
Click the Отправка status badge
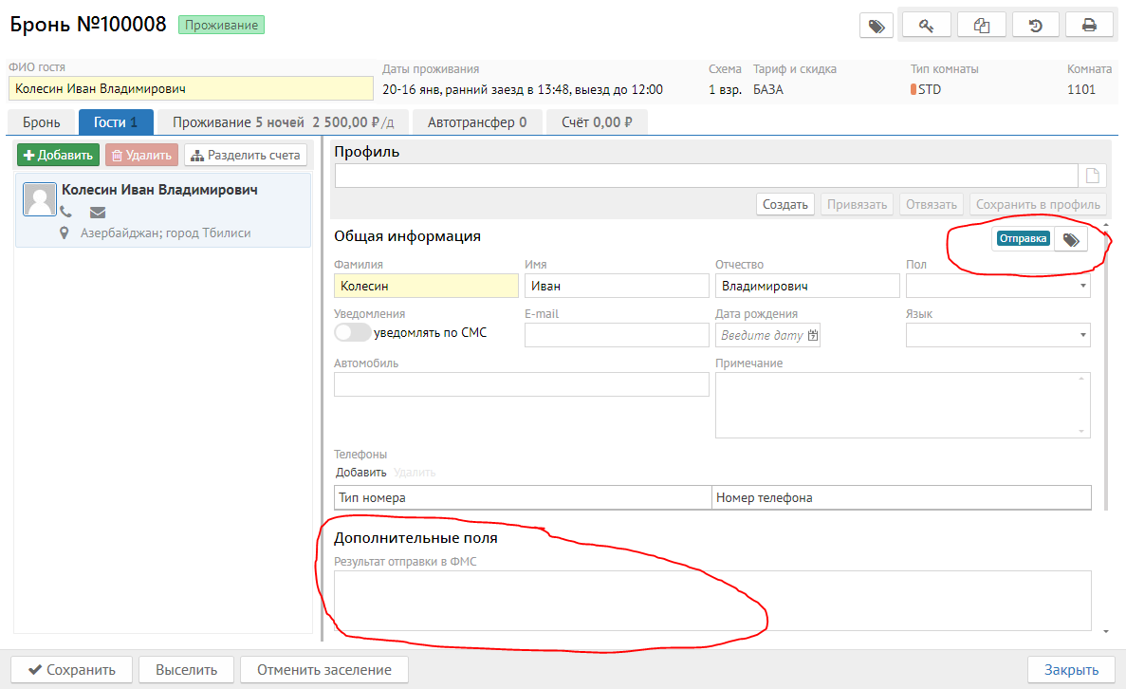pyautogui.click(x=1024, y=239)
